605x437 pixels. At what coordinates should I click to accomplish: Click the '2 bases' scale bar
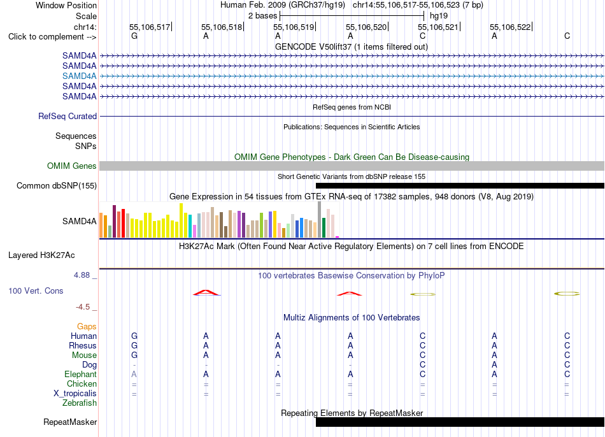click(x=352, y=16)
